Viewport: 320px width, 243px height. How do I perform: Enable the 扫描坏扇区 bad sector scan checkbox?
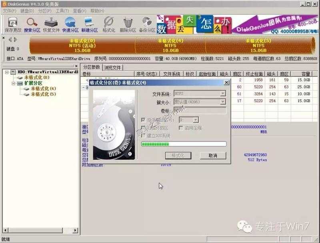[143, 128]
